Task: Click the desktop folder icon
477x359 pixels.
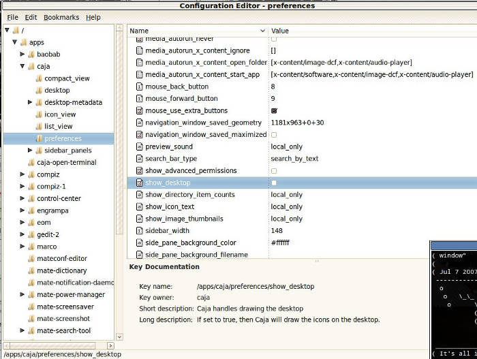Action: 39,91
